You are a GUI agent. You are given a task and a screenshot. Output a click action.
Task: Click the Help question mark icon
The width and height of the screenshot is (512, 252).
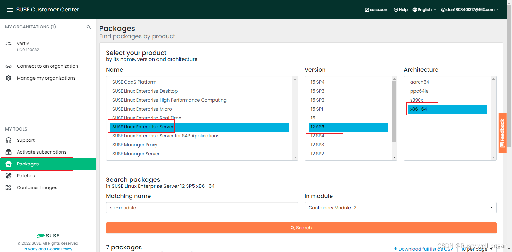pos(396,10)
